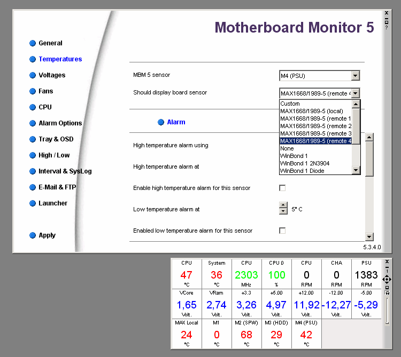The width and height of the screenshot is (401, 357).
Task: Pick WinBond 1 2N3904 from the list
Action: tap(315, 163)
